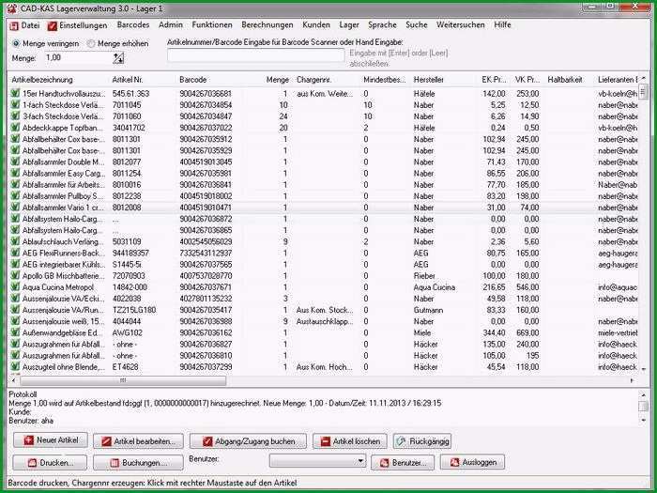657x493 pixels.
Task: Click the green icon of Aqua Cucina Metropol row
Action: (x=15, y=286)
